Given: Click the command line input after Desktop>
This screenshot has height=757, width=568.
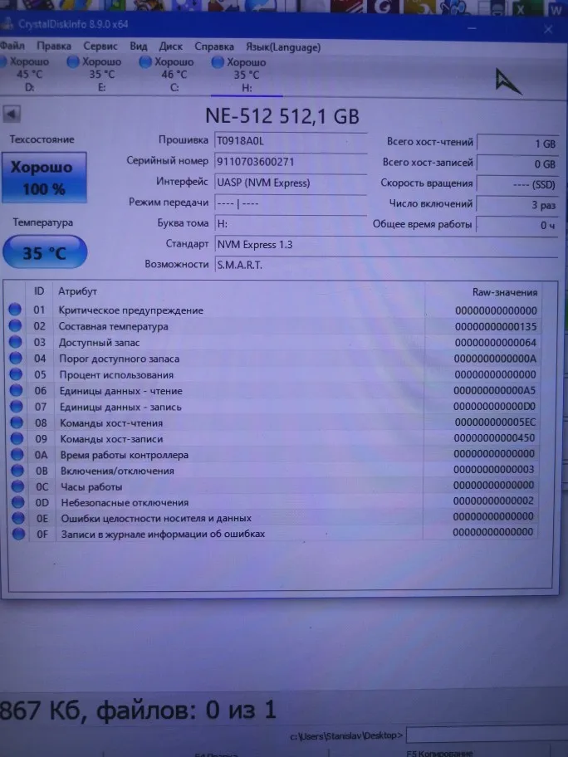Looking at the screenshot, I should tap(486, 735).
